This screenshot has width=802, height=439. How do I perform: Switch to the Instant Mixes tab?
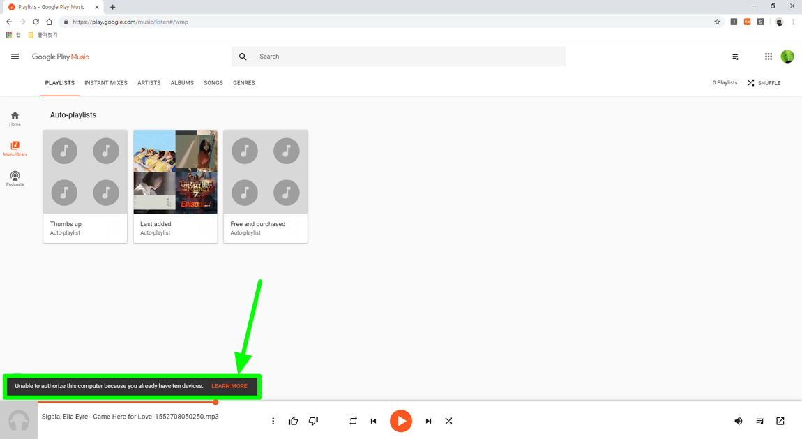point(106,83)
